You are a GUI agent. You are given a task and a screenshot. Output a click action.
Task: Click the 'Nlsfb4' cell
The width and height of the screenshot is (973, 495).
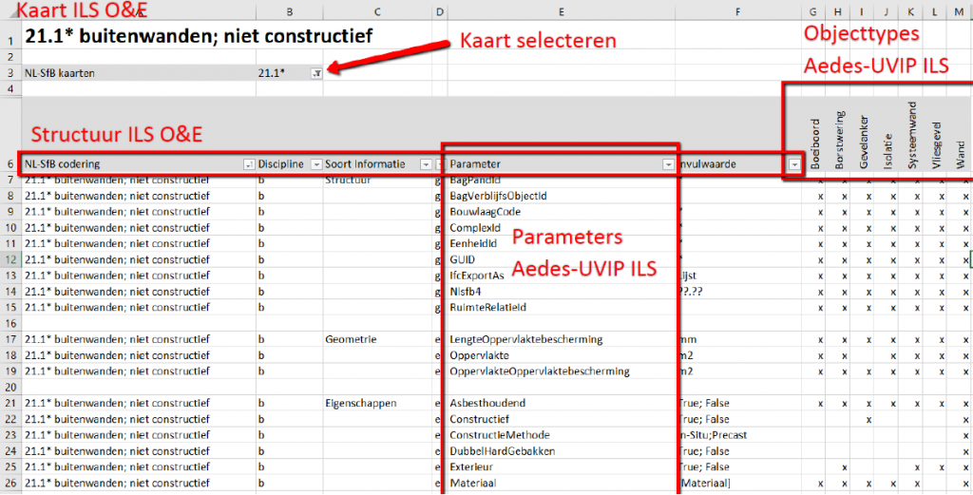561,292
